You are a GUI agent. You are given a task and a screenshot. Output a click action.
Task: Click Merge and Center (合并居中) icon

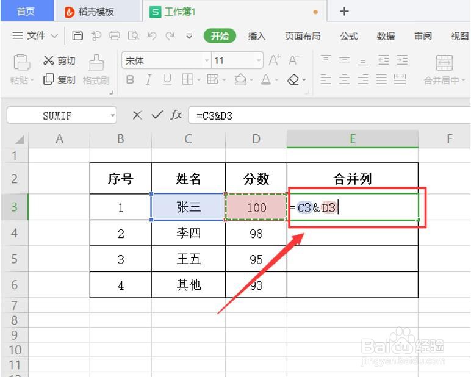point(444,62)
